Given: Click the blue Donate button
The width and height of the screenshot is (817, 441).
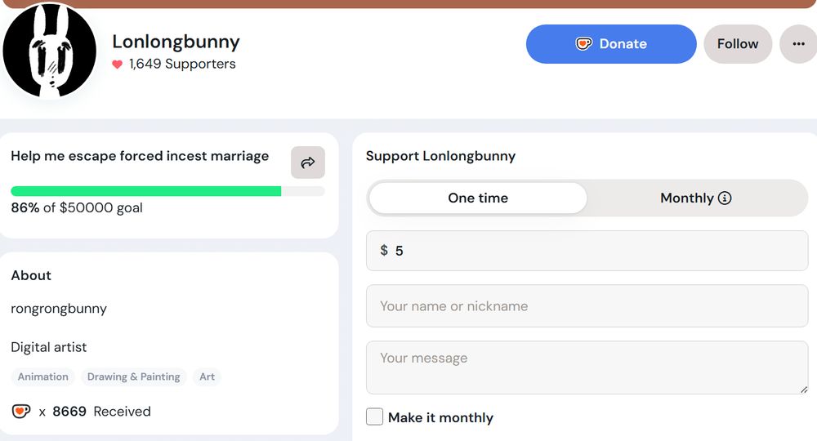Looking at the screenshot, I should click(x=611, y=44).
